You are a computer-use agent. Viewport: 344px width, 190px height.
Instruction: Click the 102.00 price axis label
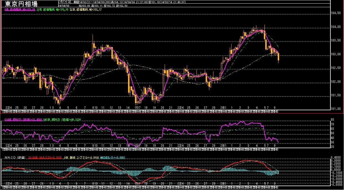coord(336,82)
